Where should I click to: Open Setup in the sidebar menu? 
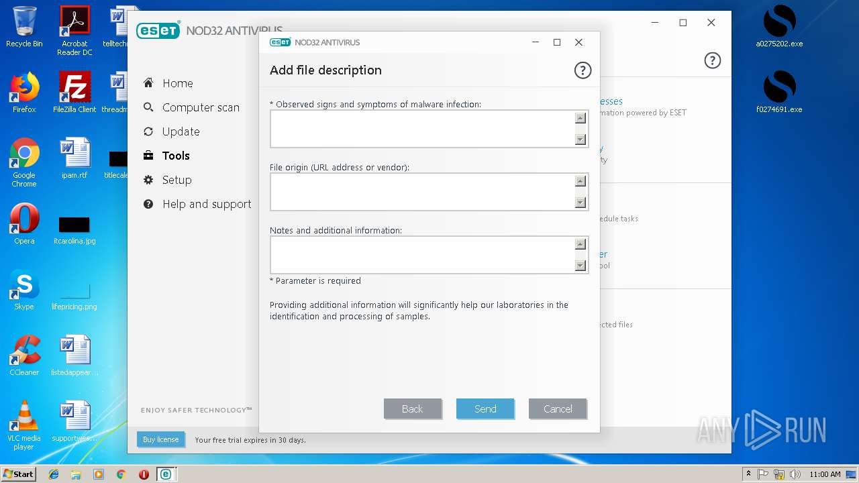point(177,180)
